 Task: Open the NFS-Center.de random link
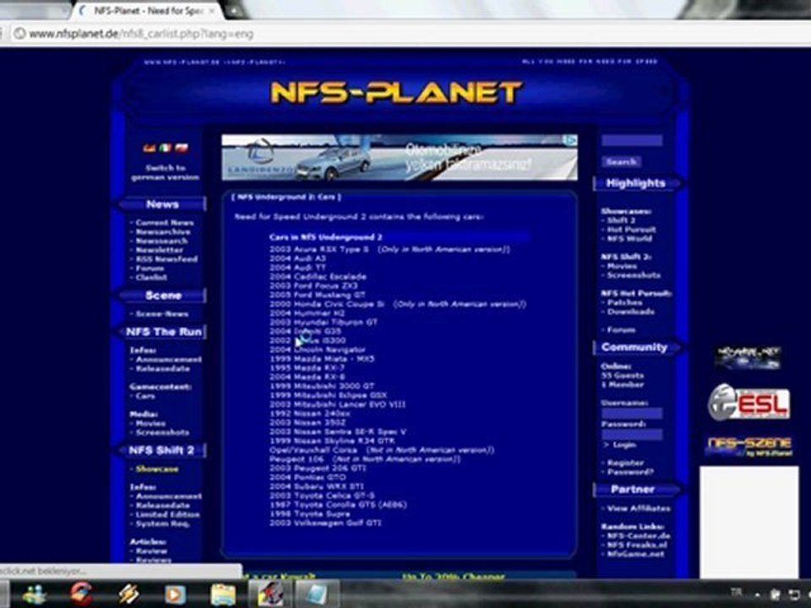[639, 535]
